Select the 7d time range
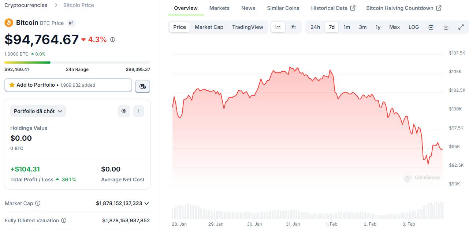The width and height of the screenshot is (469, 230). 332,27
